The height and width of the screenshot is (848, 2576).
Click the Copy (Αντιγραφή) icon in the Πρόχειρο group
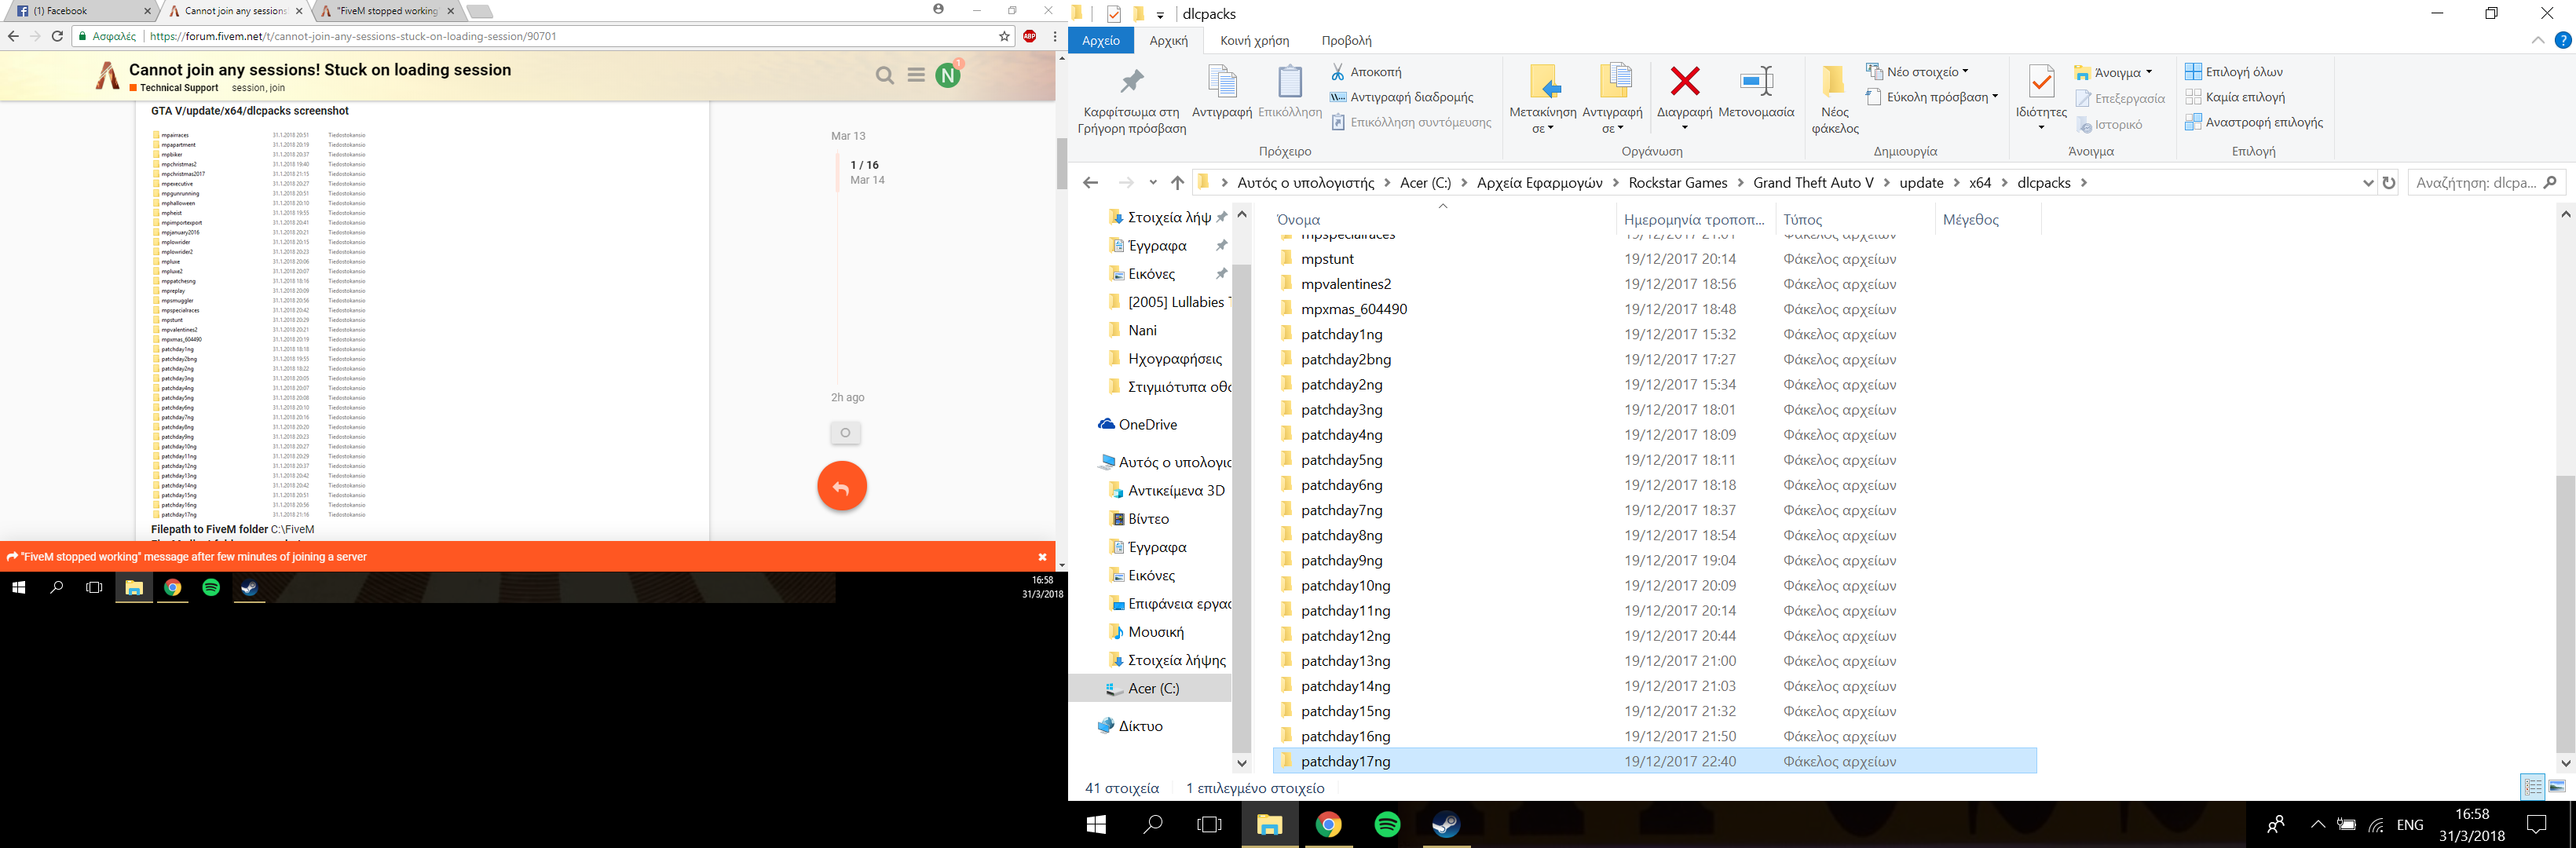pyautogui.click(x=1222, y=82)
